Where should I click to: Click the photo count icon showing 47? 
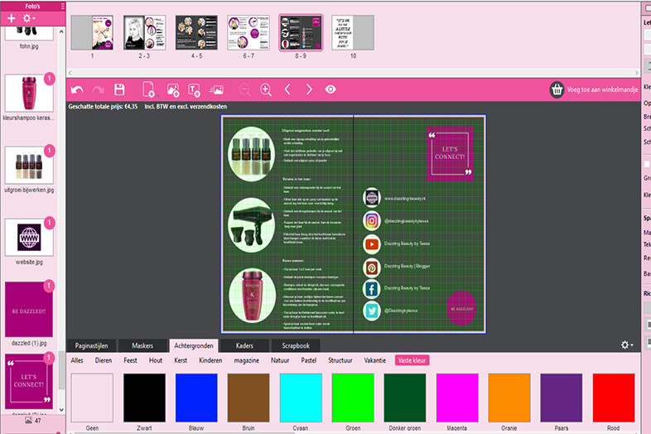pos(29,420)
